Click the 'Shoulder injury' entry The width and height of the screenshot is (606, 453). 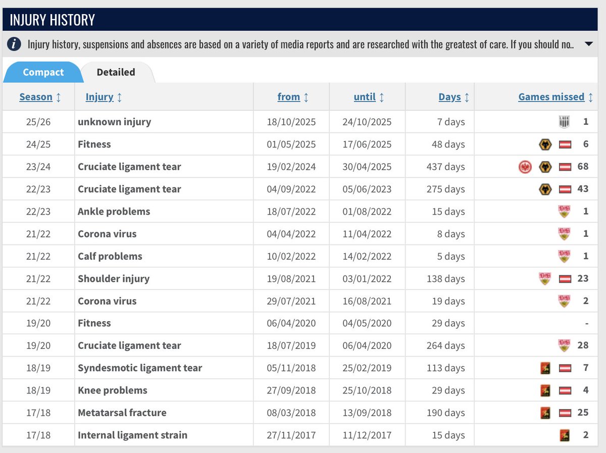[x=114, y=278]
